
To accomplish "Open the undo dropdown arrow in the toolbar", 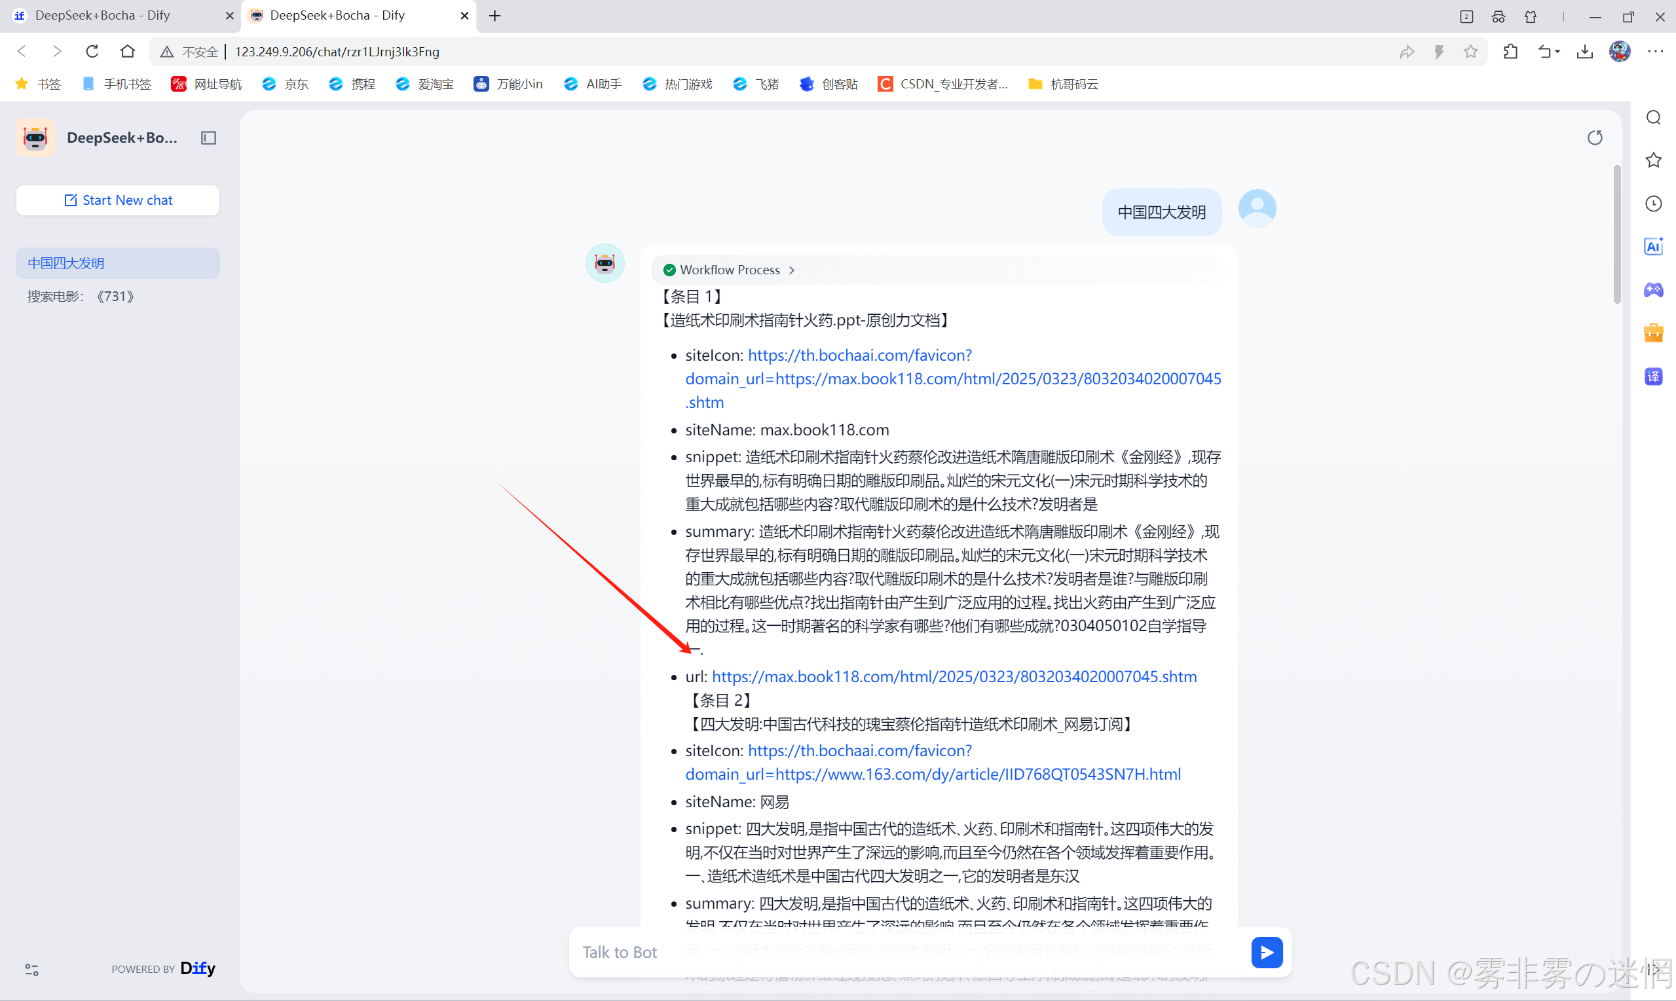I will pyautogui.click(x=1558, y=52).
